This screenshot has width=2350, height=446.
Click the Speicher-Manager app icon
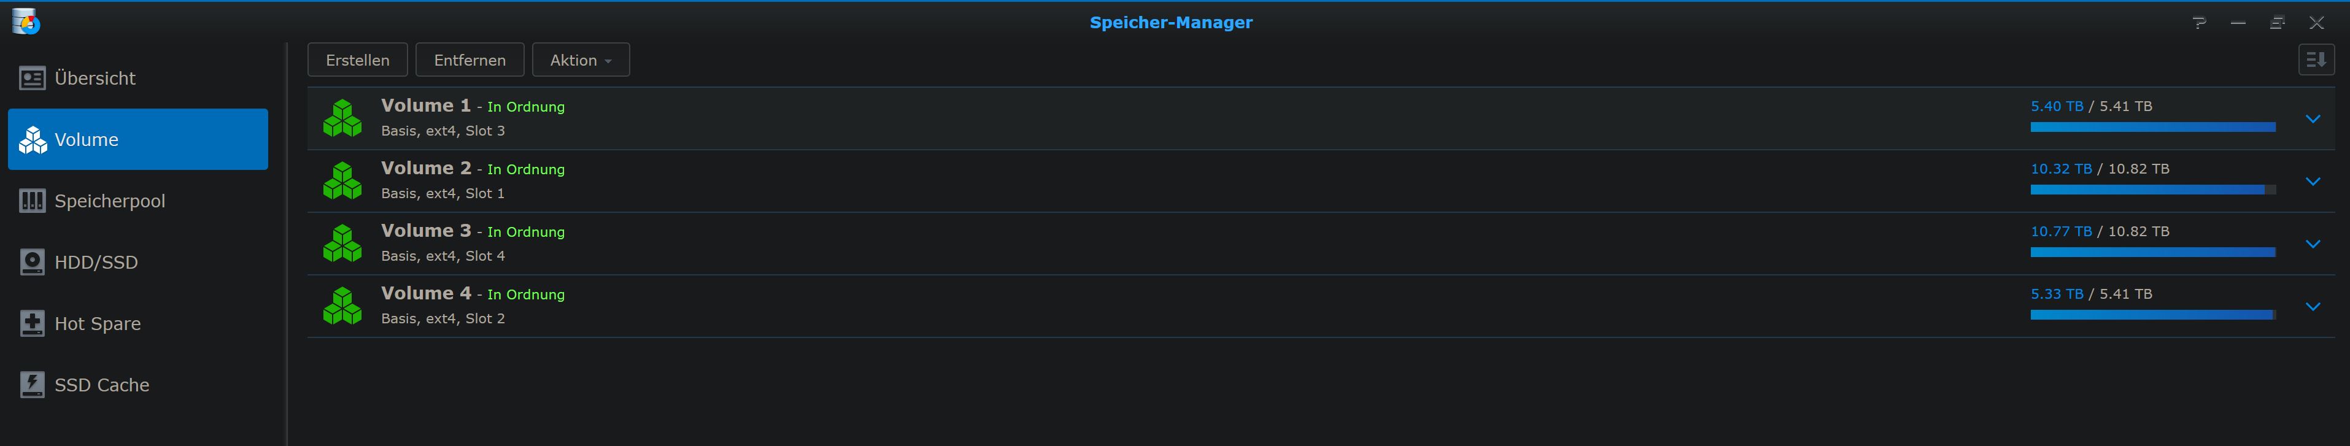point(26,21)
